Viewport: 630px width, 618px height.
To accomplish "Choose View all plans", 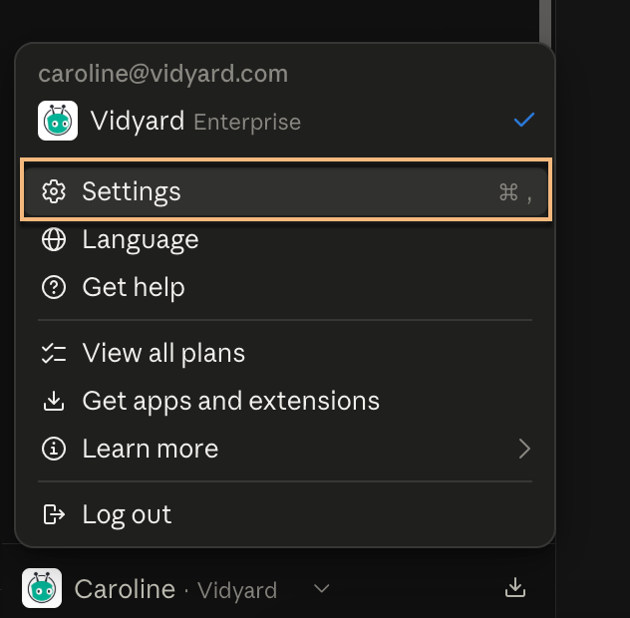I will tap(286, 353).
